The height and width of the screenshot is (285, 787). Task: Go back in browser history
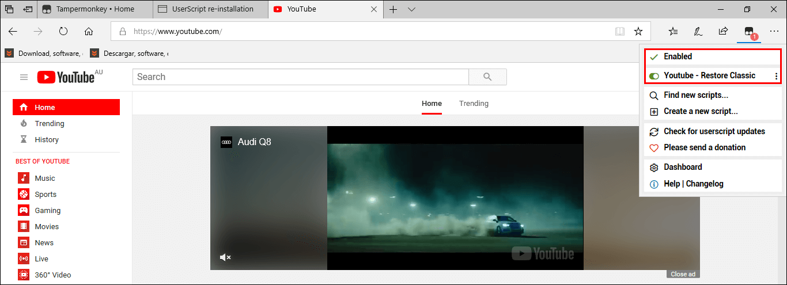(13, 32)
